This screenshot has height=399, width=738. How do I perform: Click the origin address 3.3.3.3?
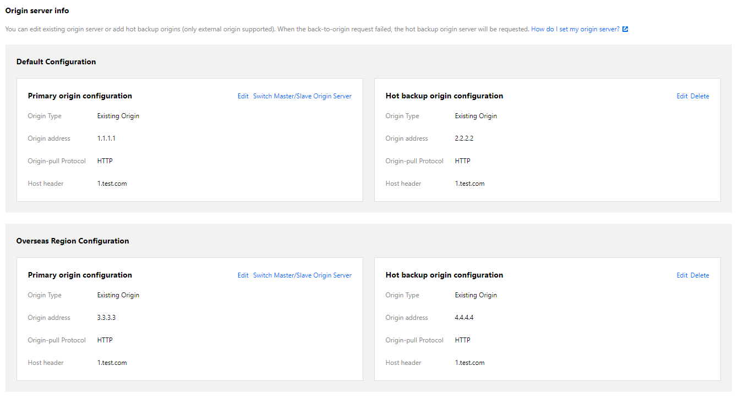(x=106, y=318)
